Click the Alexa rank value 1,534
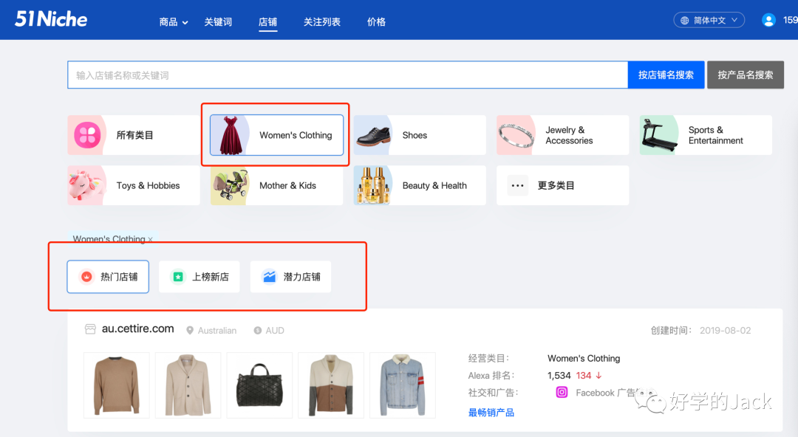Image resolution: width=798 pixels, height=437 pixels. (559, 376)
